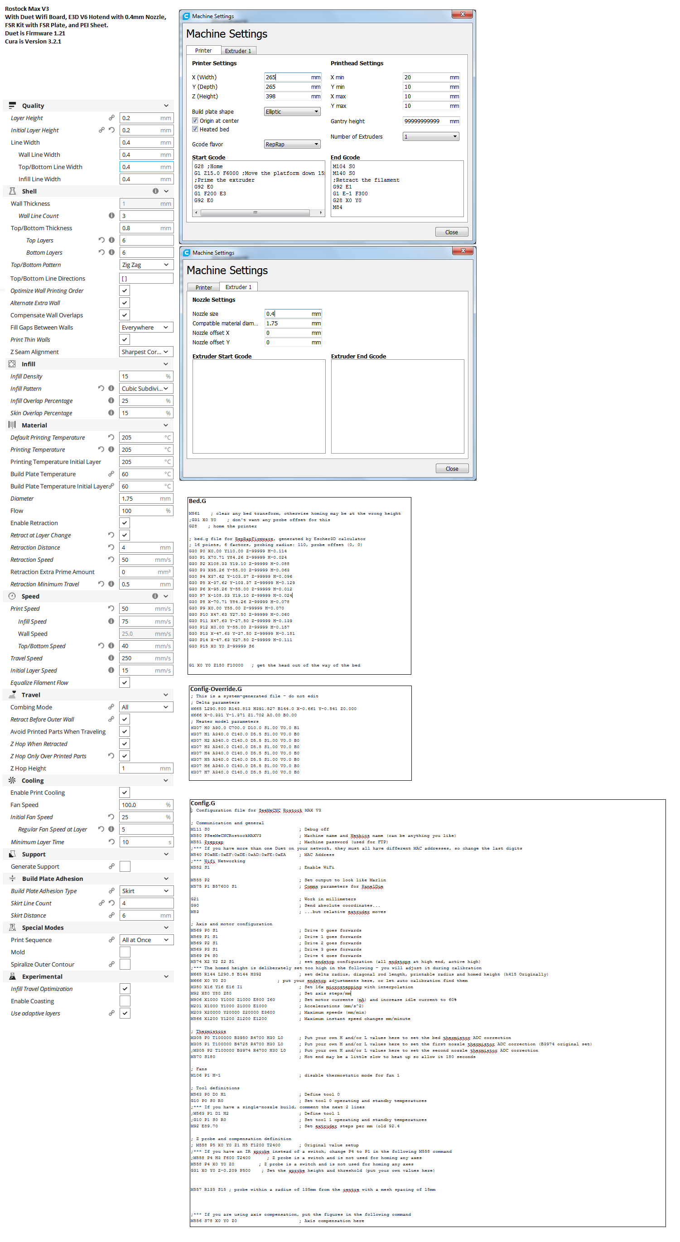Click the info icon in the Shell header

(155, 191)
